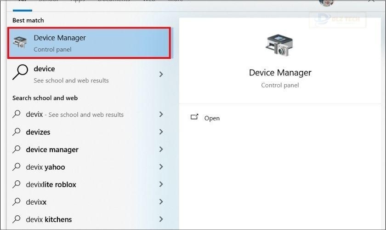Click the magnifier icon next to 'device'

click(x=20, y=72)
